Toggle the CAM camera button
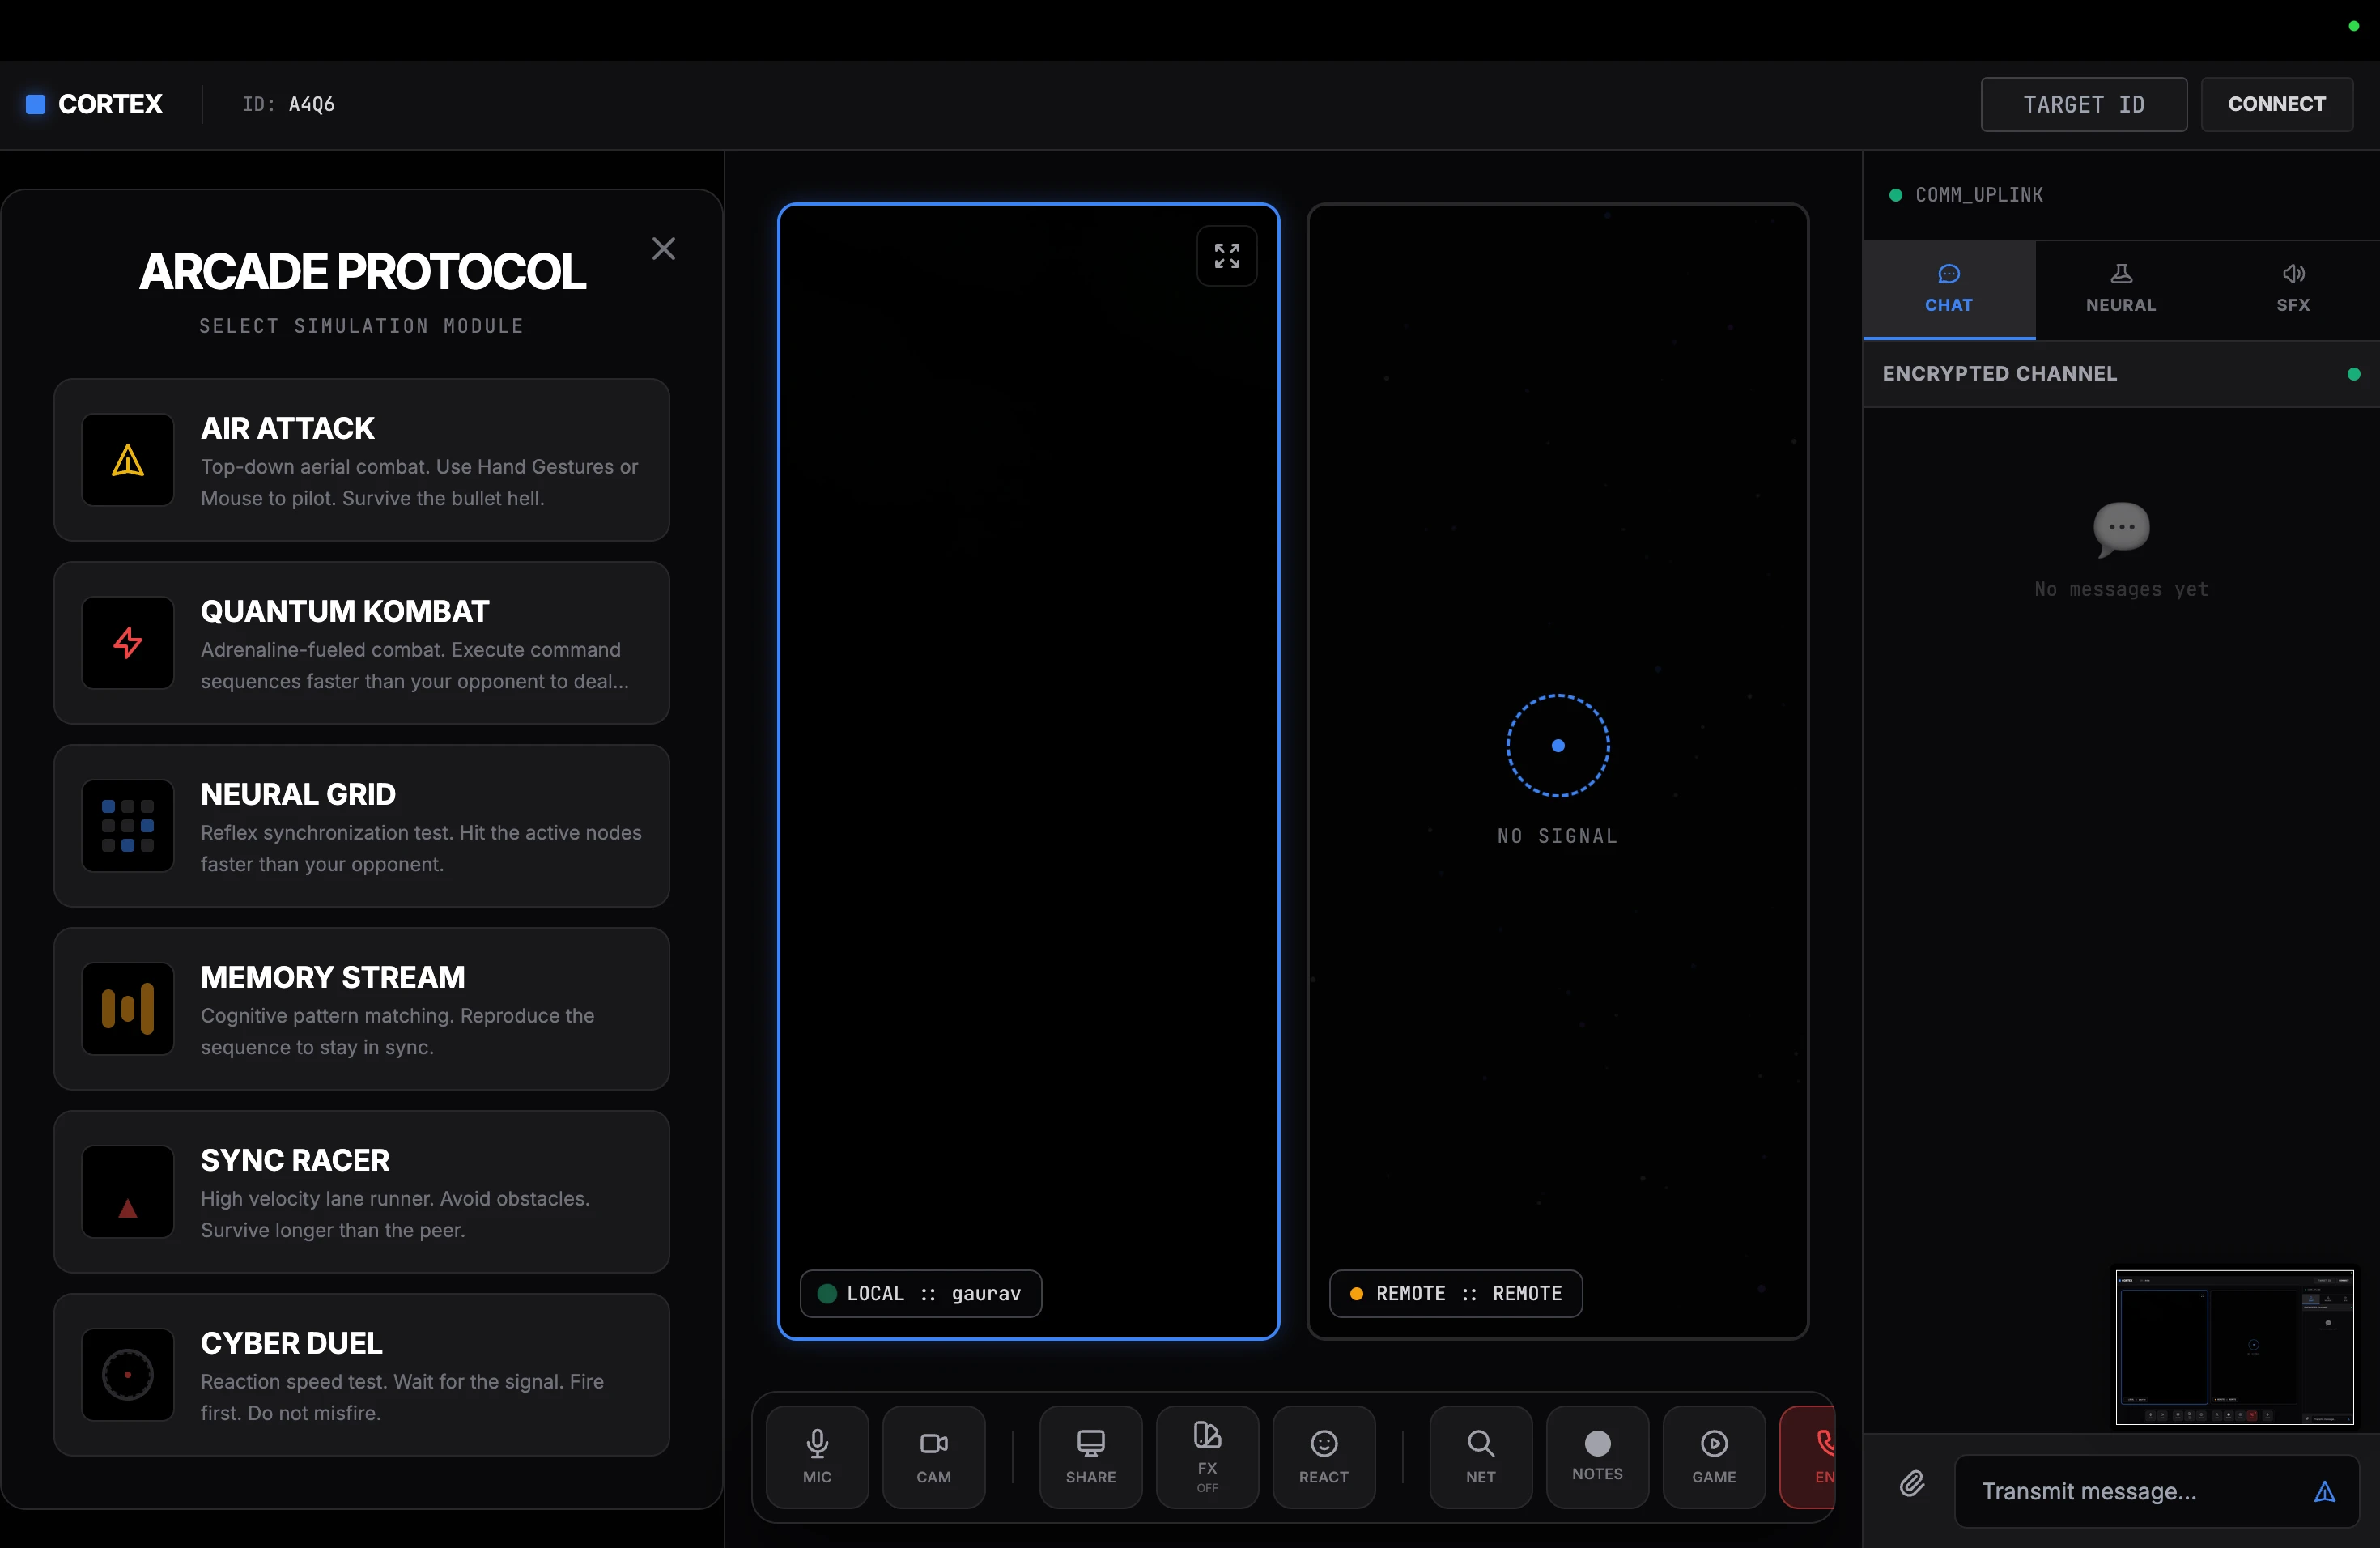The width and height of the screenshot is (2380, 1548). pyautogui.click(x=933, y=1455)
